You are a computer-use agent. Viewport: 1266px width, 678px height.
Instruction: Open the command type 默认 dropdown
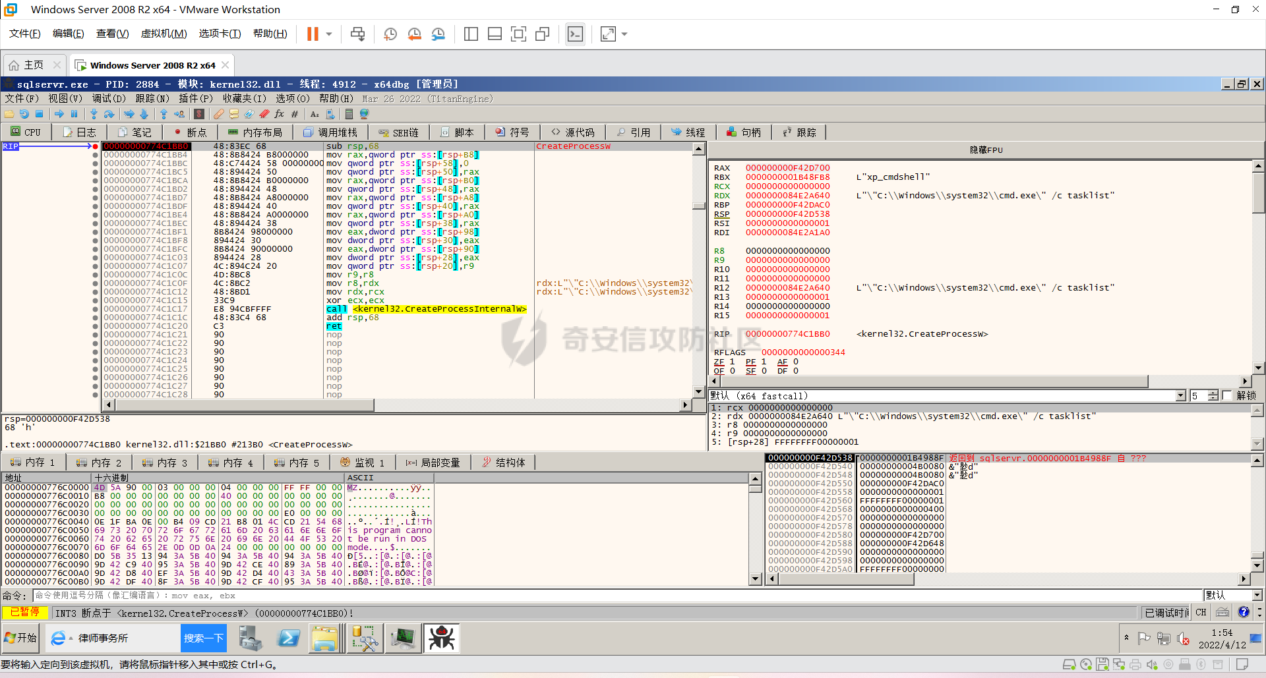click(x=1257, y=596)
